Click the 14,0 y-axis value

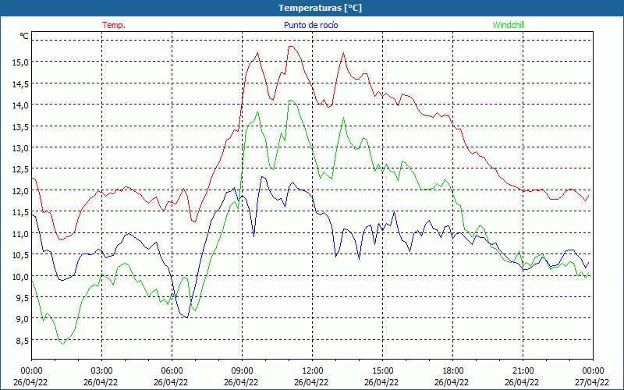tap(21, 105)
